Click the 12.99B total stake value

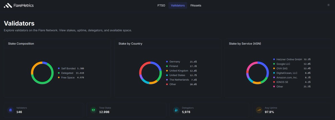click(x=104, y=112)
